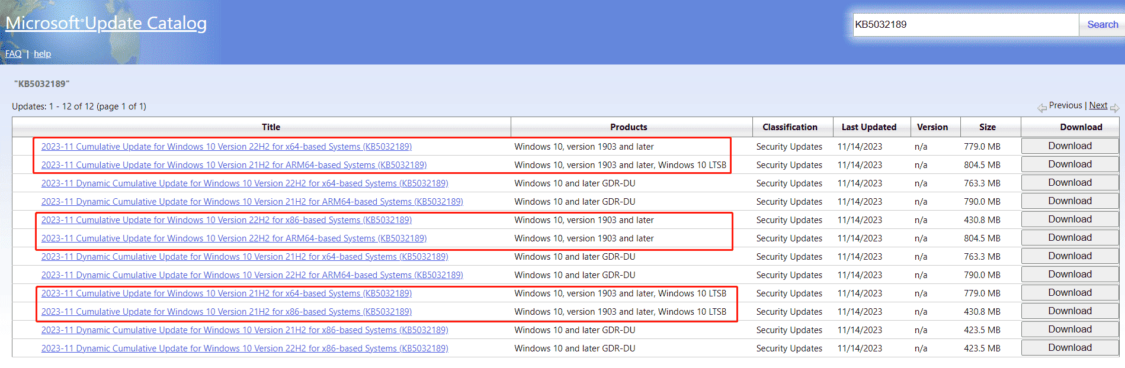Viewport: 1125px width, 368px height.
Task: Download Cumulative Update 22H2 x86 (430.8 MB)
Action: point(1070,219)
